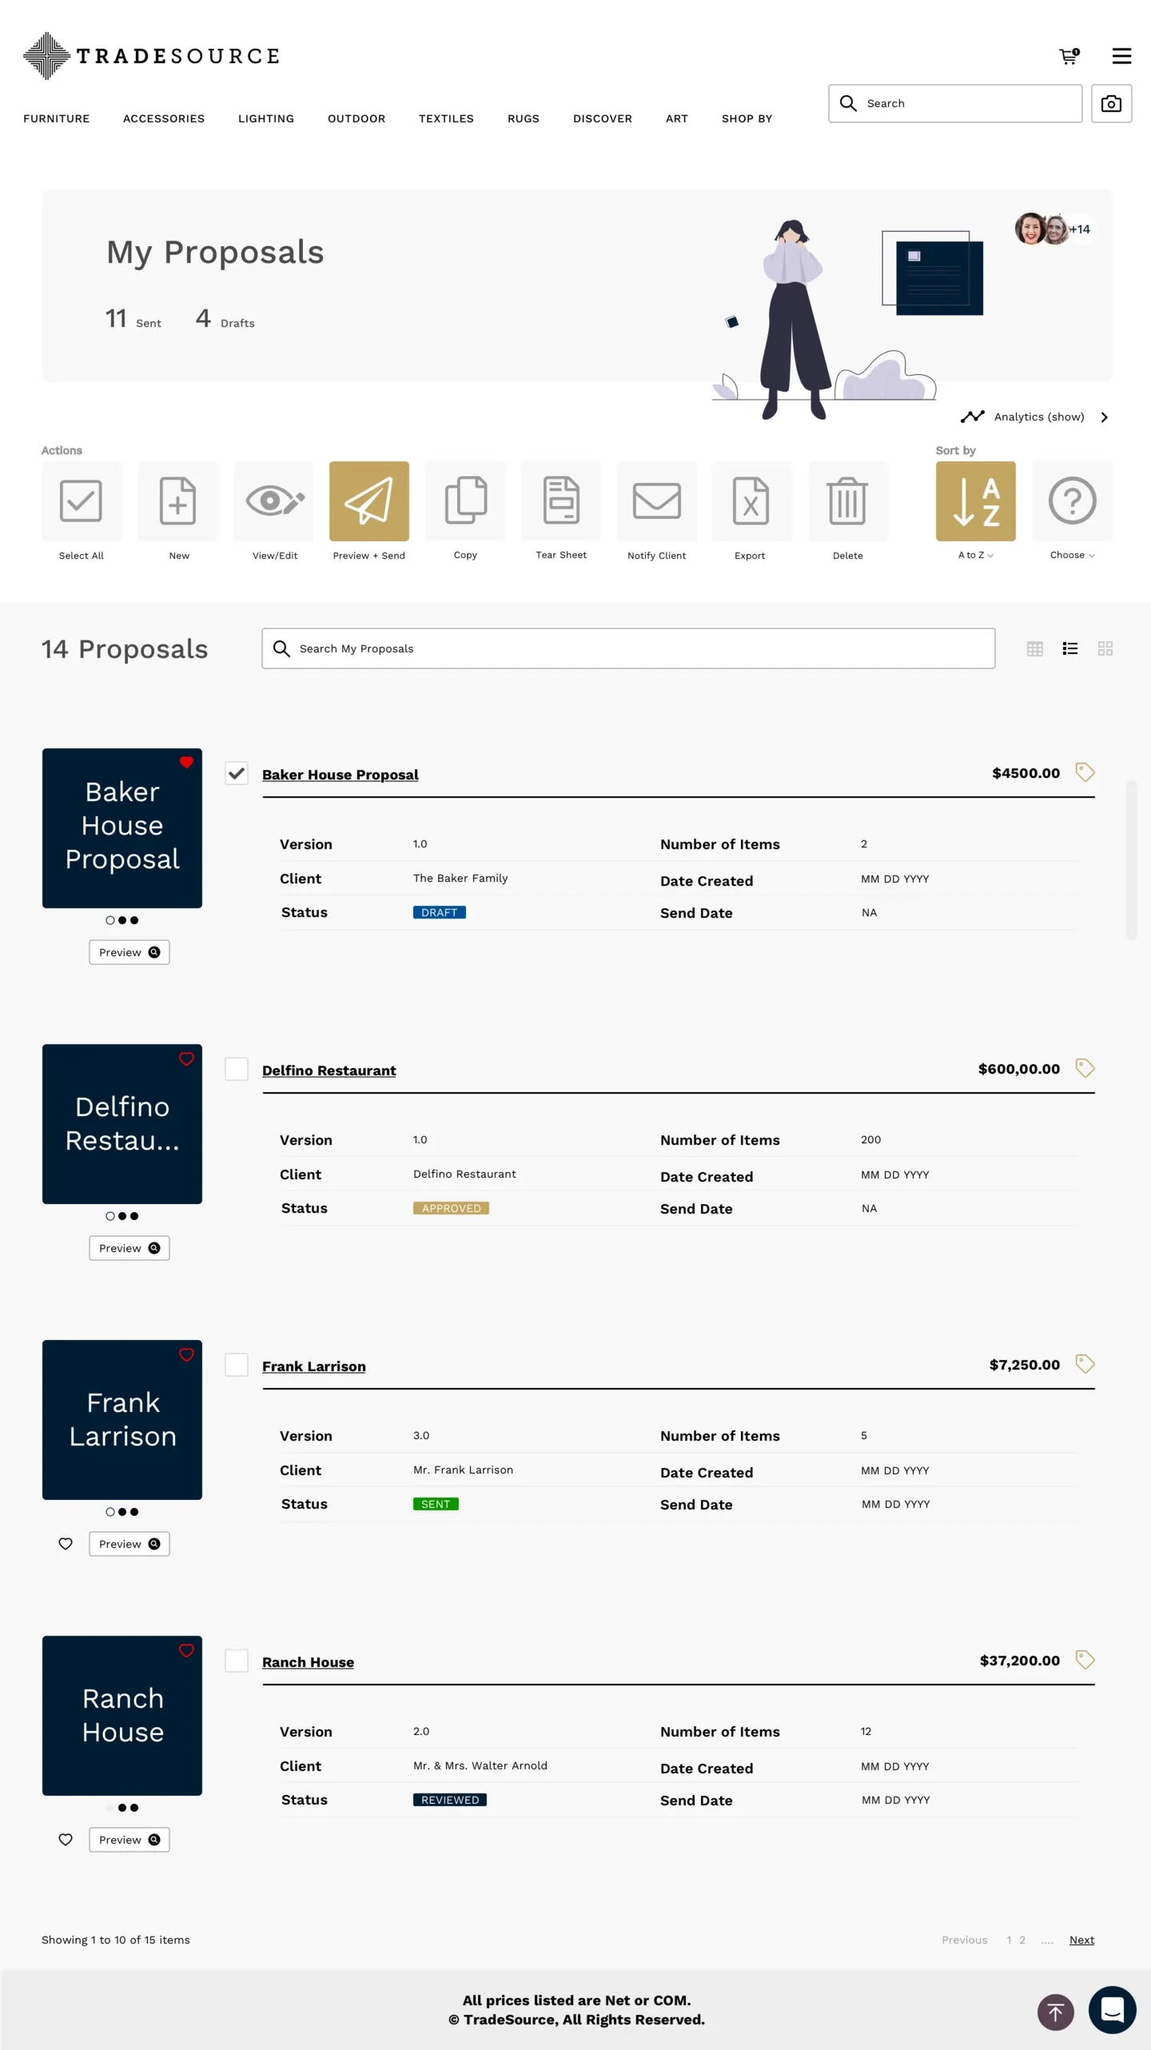
Task: Toggle the red heart on Baker House thumbnail
Action: pos(186,763)
